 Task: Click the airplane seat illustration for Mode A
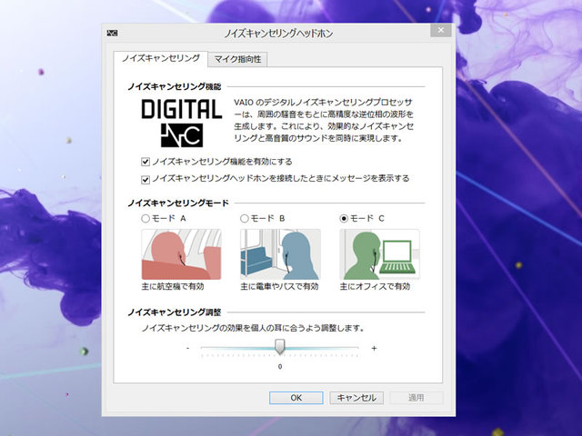coord(180,253)
